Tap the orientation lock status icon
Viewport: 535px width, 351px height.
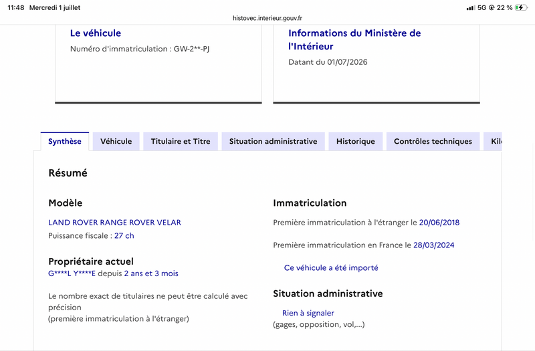click(x=492, y=7)
